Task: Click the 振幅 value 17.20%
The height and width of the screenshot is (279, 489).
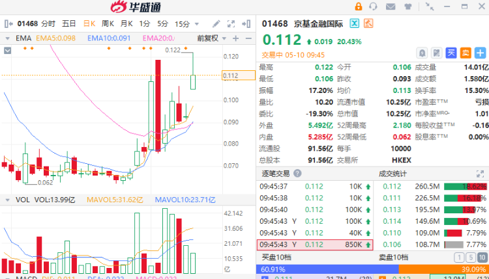Action: pyautogui.click(x=321, y=90)
